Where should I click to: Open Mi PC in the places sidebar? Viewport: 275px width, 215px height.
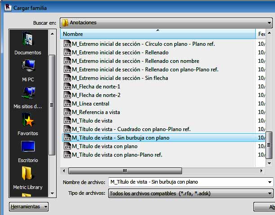pos(28,70)
